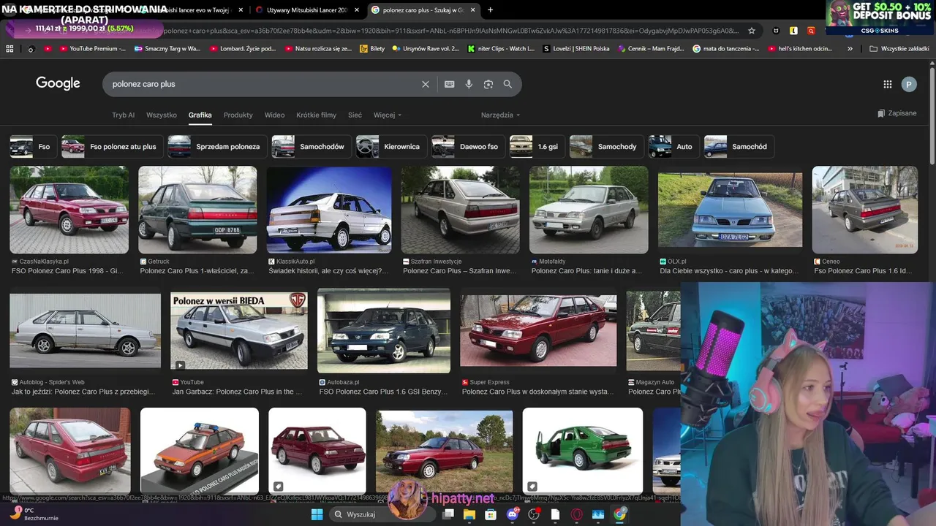Open the 'Polonez Caro Plus – Szafran Inwe...' link
The width and height of the screenshot is (936, 526).
459,271
